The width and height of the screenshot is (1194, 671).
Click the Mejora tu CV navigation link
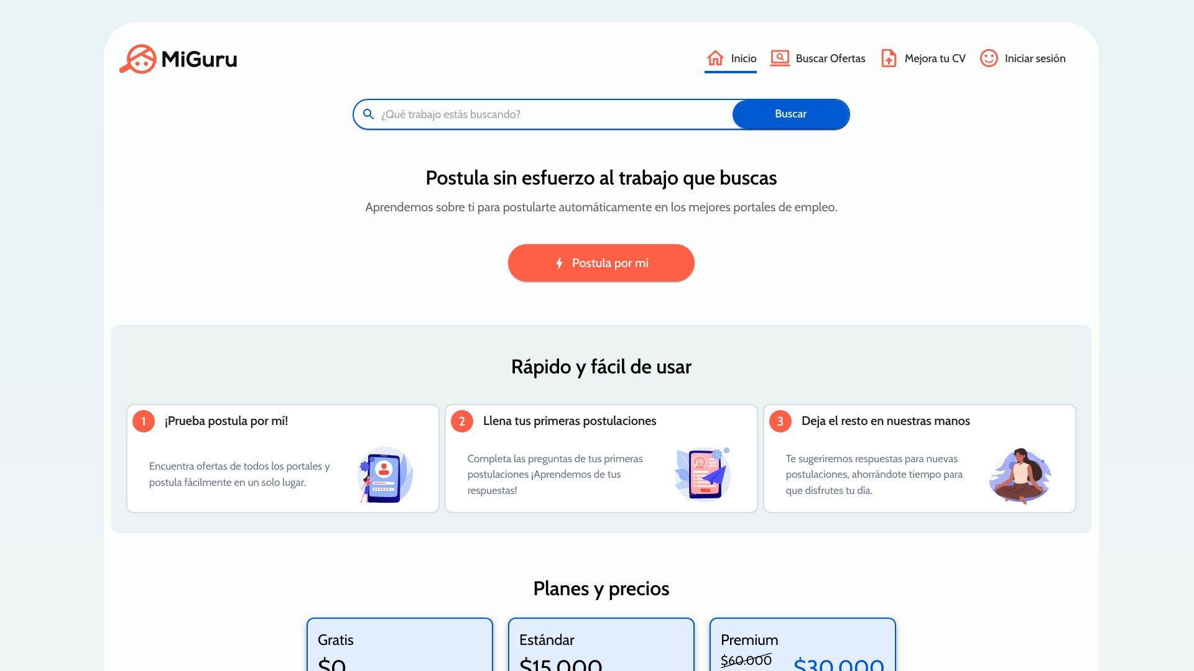point(923,58)
